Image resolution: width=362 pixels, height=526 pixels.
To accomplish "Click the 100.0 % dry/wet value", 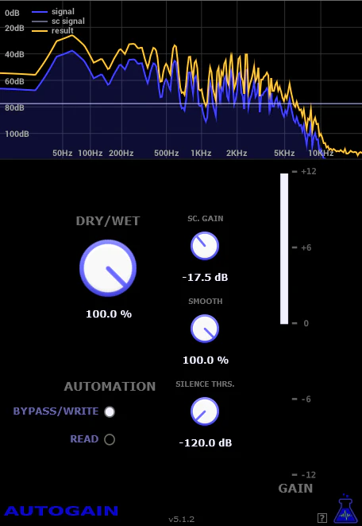I will click(109, 314).
